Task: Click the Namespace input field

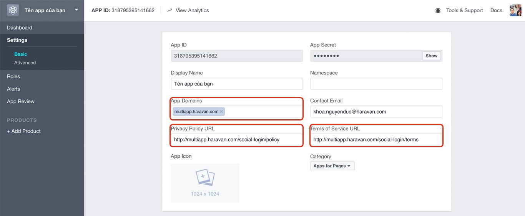Action: click(x=376, y=84)
